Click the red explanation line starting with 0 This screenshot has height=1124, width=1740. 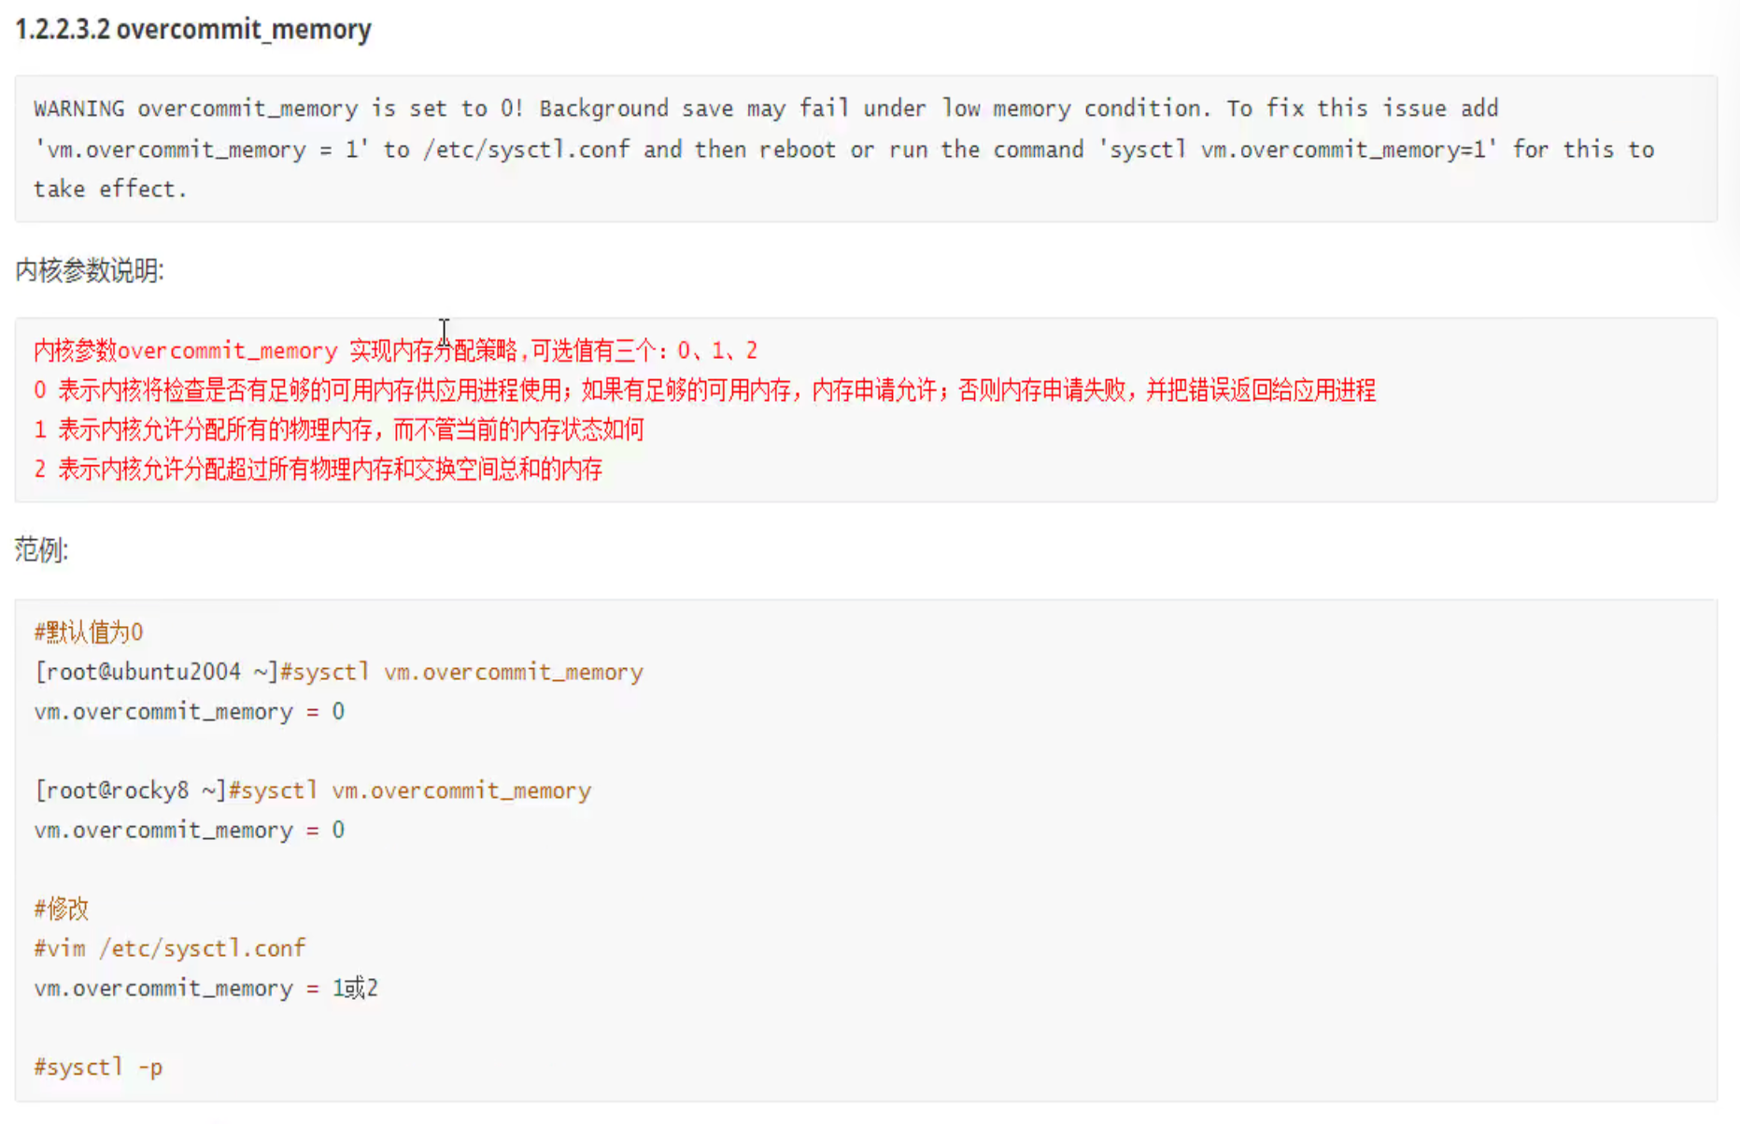pyautogui.click(x=704, y=390)
